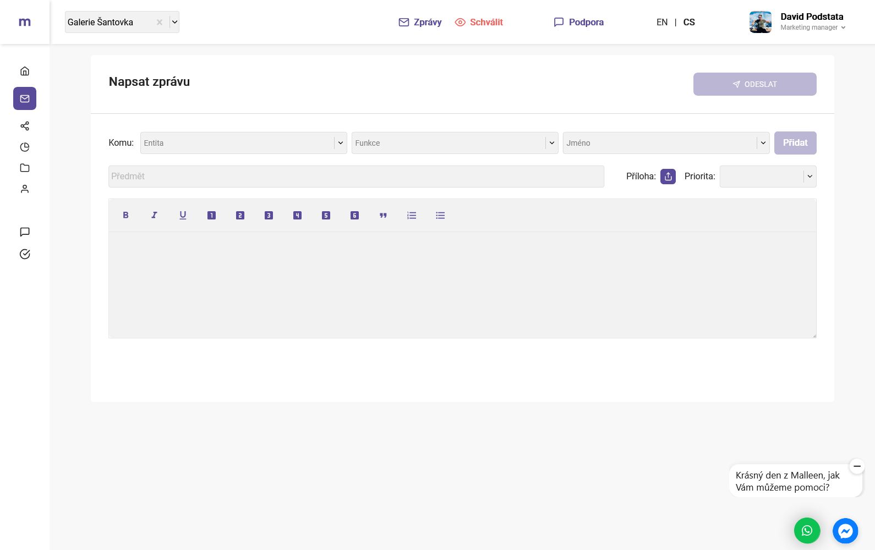This screenshot has height=550, width=875.
Task: Go to home in sidebar
Action: tap(25, 71)
